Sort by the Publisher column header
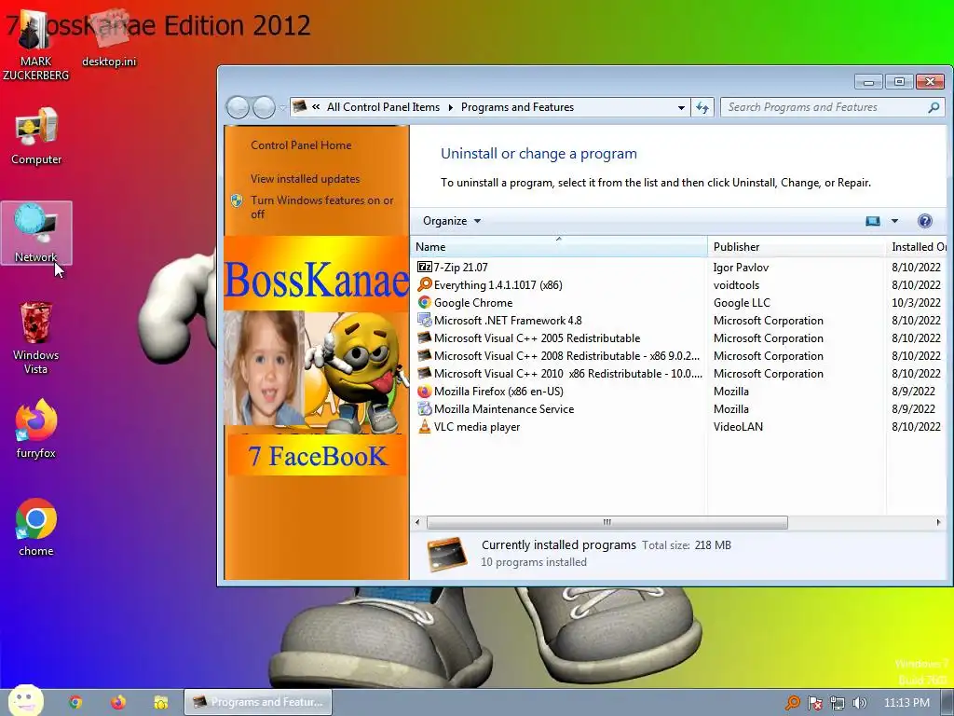954x716 pixels. (797, 246)
